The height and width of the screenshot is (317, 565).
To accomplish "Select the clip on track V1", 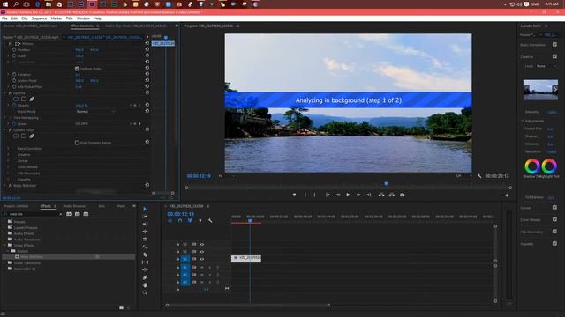I will click(246, 258).
